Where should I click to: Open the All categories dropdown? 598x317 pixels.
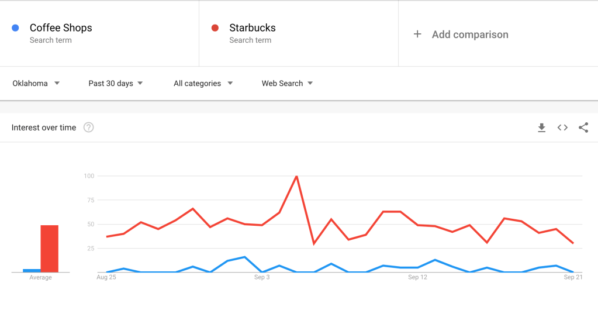[x=203, y=84]
